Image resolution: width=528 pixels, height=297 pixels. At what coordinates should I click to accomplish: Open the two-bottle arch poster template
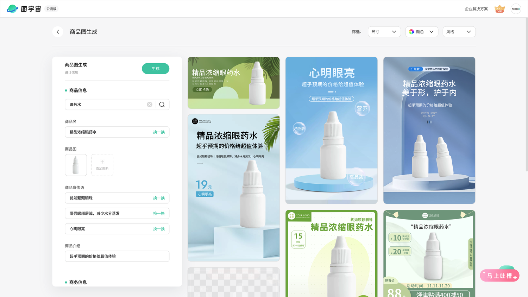[429, 130]
